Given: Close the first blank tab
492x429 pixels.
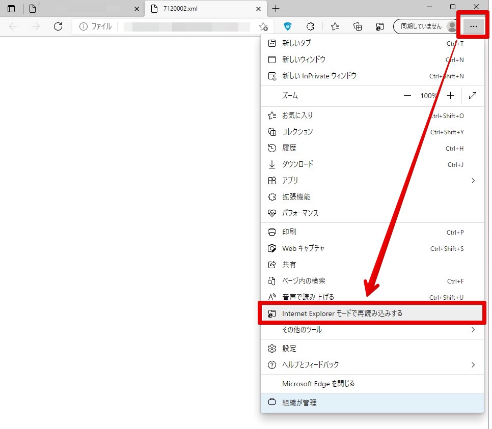Looking at the screenshot, I should pos(136,9).
